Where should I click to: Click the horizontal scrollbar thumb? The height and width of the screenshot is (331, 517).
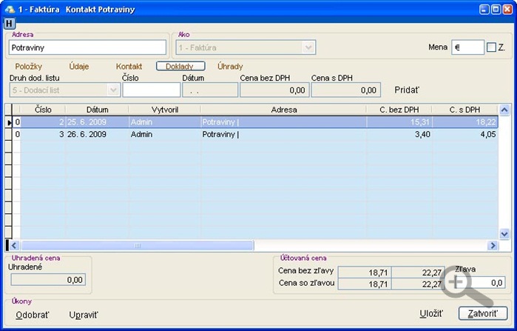[x=138, y=246]
